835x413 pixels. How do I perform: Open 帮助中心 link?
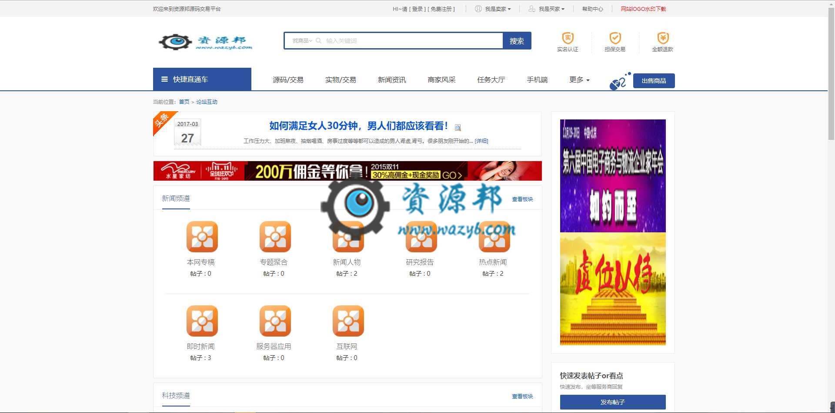click(592, 9)
